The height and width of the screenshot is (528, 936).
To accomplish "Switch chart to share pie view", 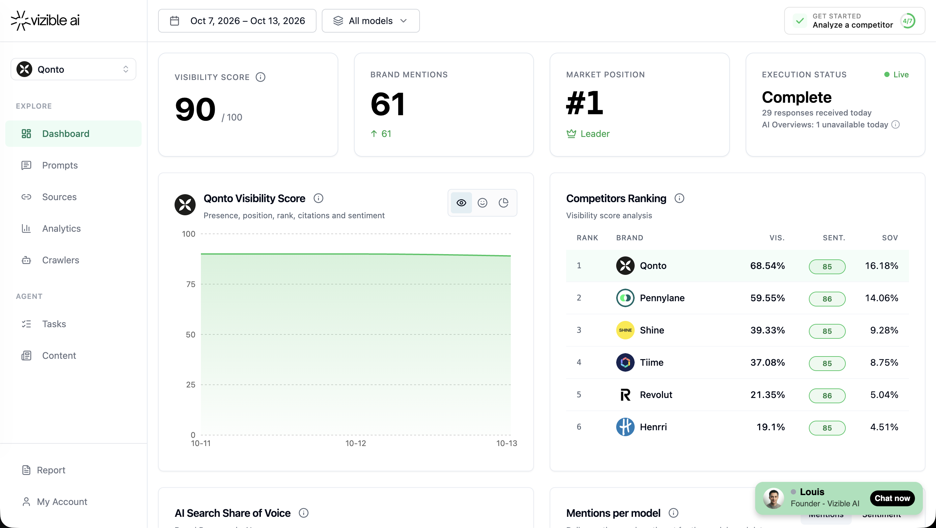I will click(x=503, y=203).
